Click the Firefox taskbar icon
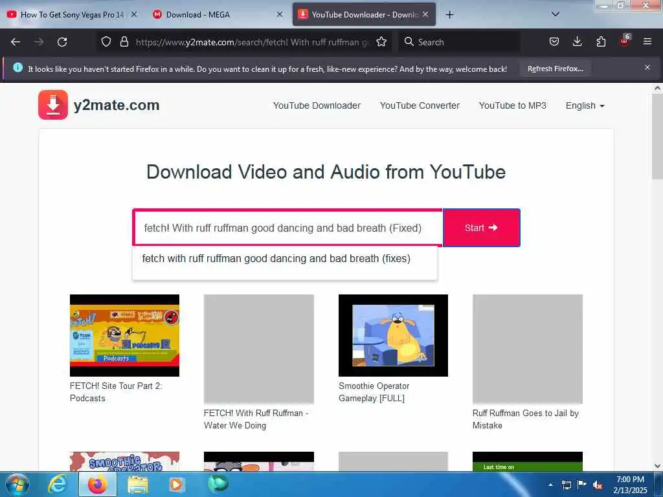The image size is (663, 497). pyautogui.click(x=97, y=485)
